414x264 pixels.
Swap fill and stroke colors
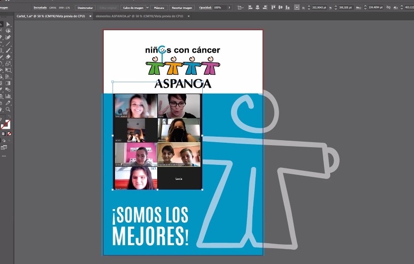click(9, 116)
